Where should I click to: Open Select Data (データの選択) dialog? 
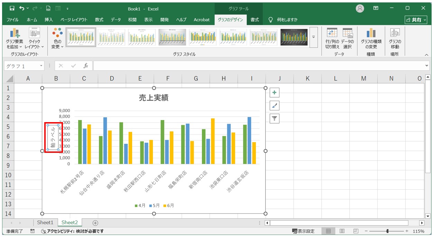pyautogui.click(x=348, y=39)
